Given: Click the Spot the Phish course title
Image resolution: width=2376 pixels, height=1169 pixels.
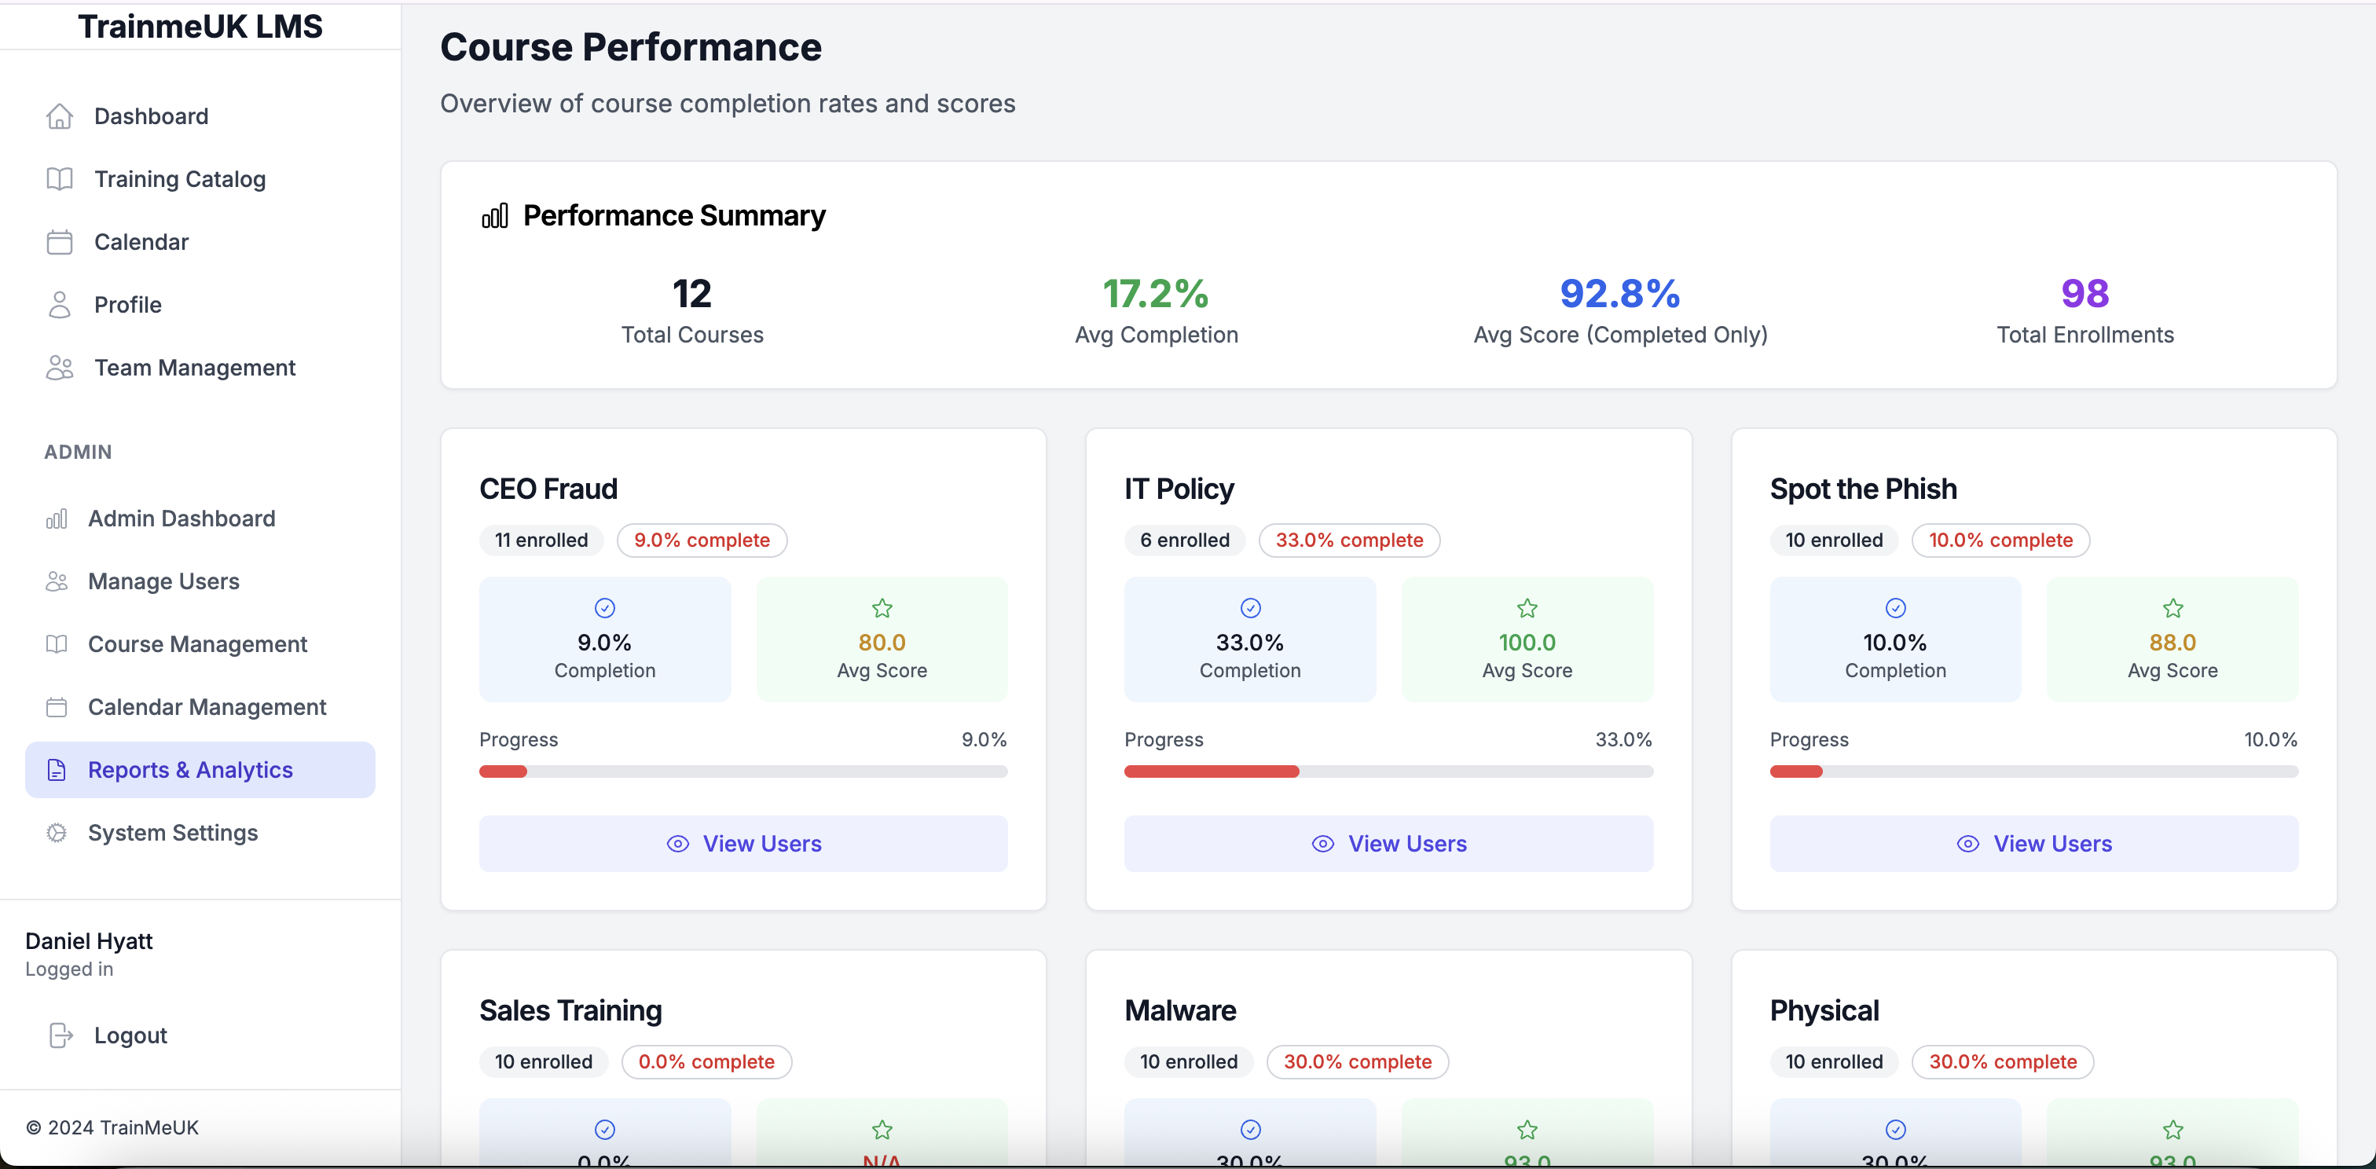Looking at the screenshot, I should [1863, 489].
